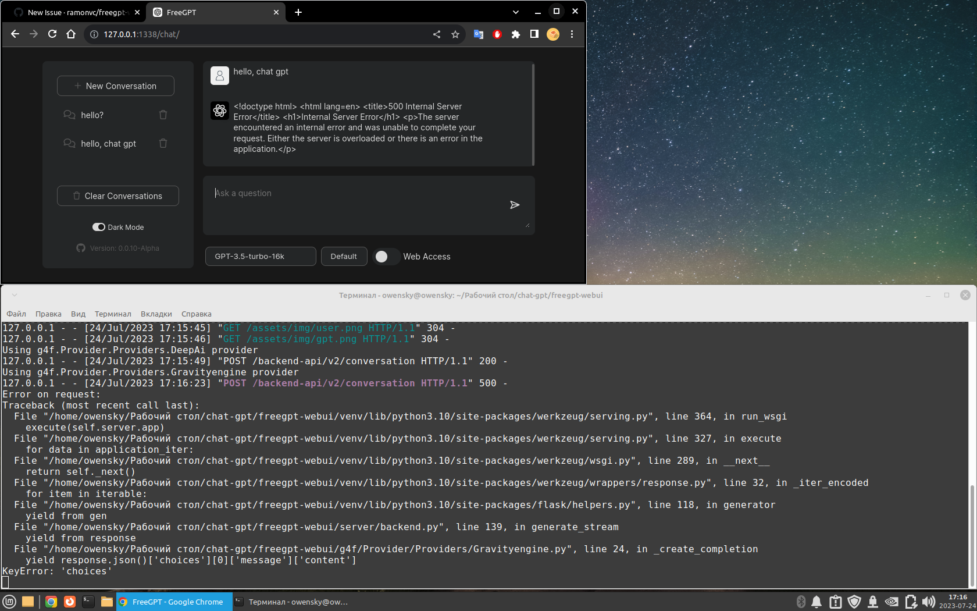Click the chat messages scrollbar
977x611 pixels.
533,114
